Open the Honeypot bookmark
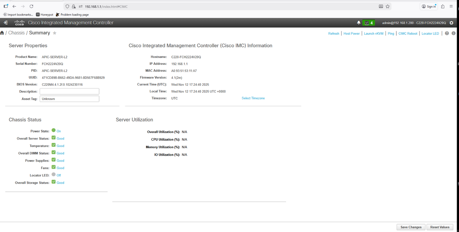The image size is (459, 232). (x=44, y=15)
